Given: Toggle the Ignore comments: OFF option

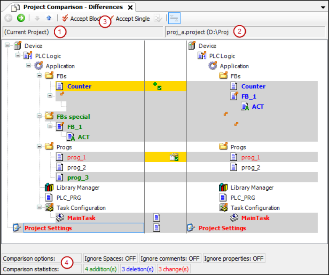Looking at the screenshot, I should click(x=170, y=259).
